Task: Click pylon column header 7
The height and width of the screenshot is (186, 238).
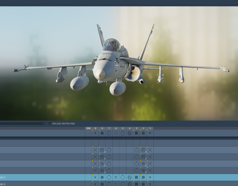Action: [x=109, y=128]
